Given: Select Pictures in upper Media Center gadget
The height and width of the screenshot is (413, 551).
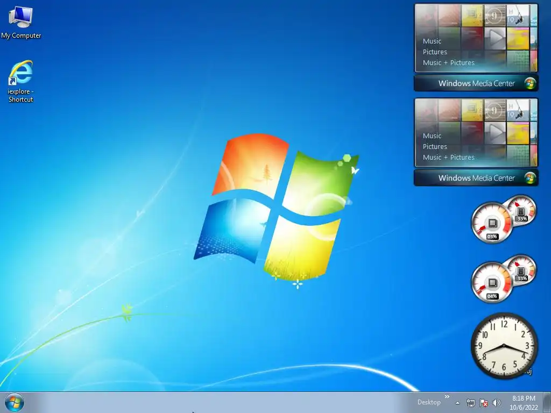Looking at the screenshot, I should point(435,52).
